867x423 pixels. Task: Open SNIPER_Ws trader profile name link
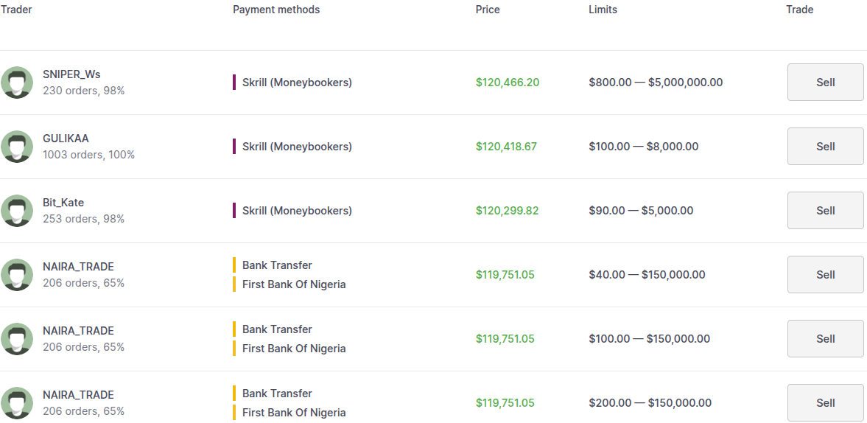[x=71, y=74]
